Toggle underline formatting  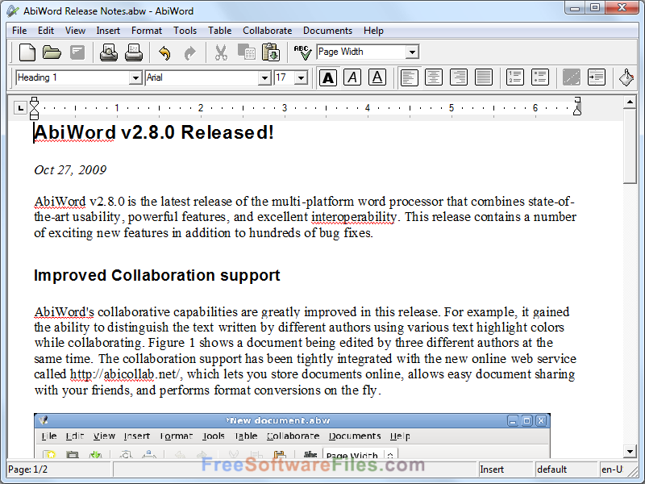point(377,77)
